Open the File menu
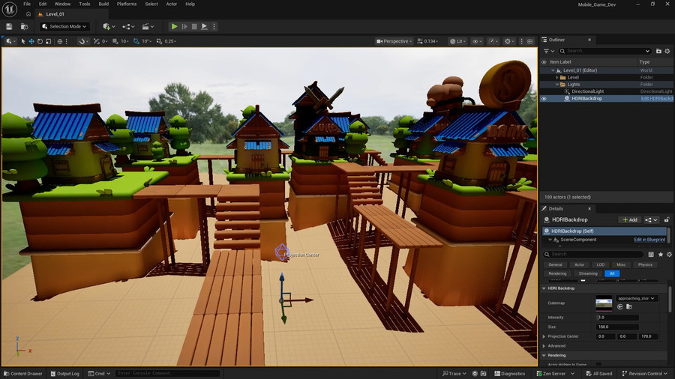 (27, 4)
